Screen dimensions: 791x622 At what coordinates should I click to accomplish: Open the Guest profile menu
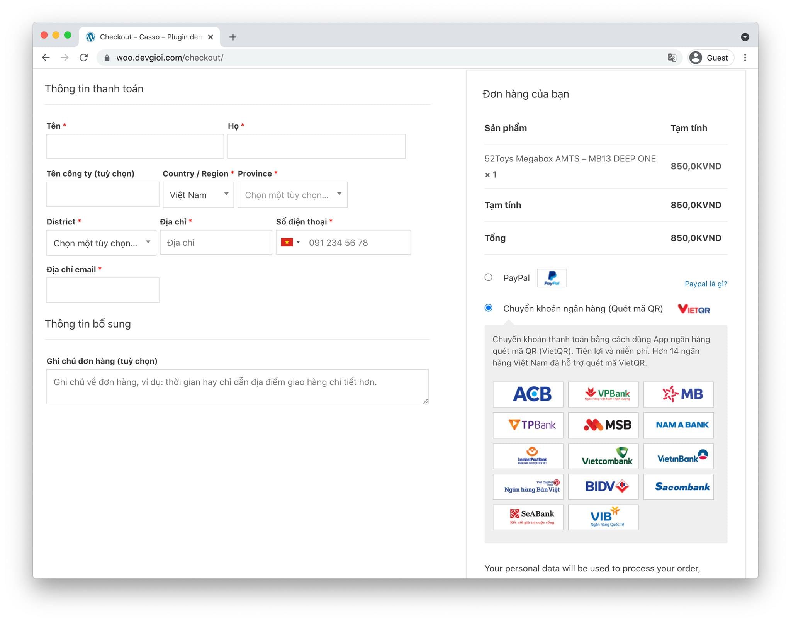pyautogui.click(x=711, y=58)
